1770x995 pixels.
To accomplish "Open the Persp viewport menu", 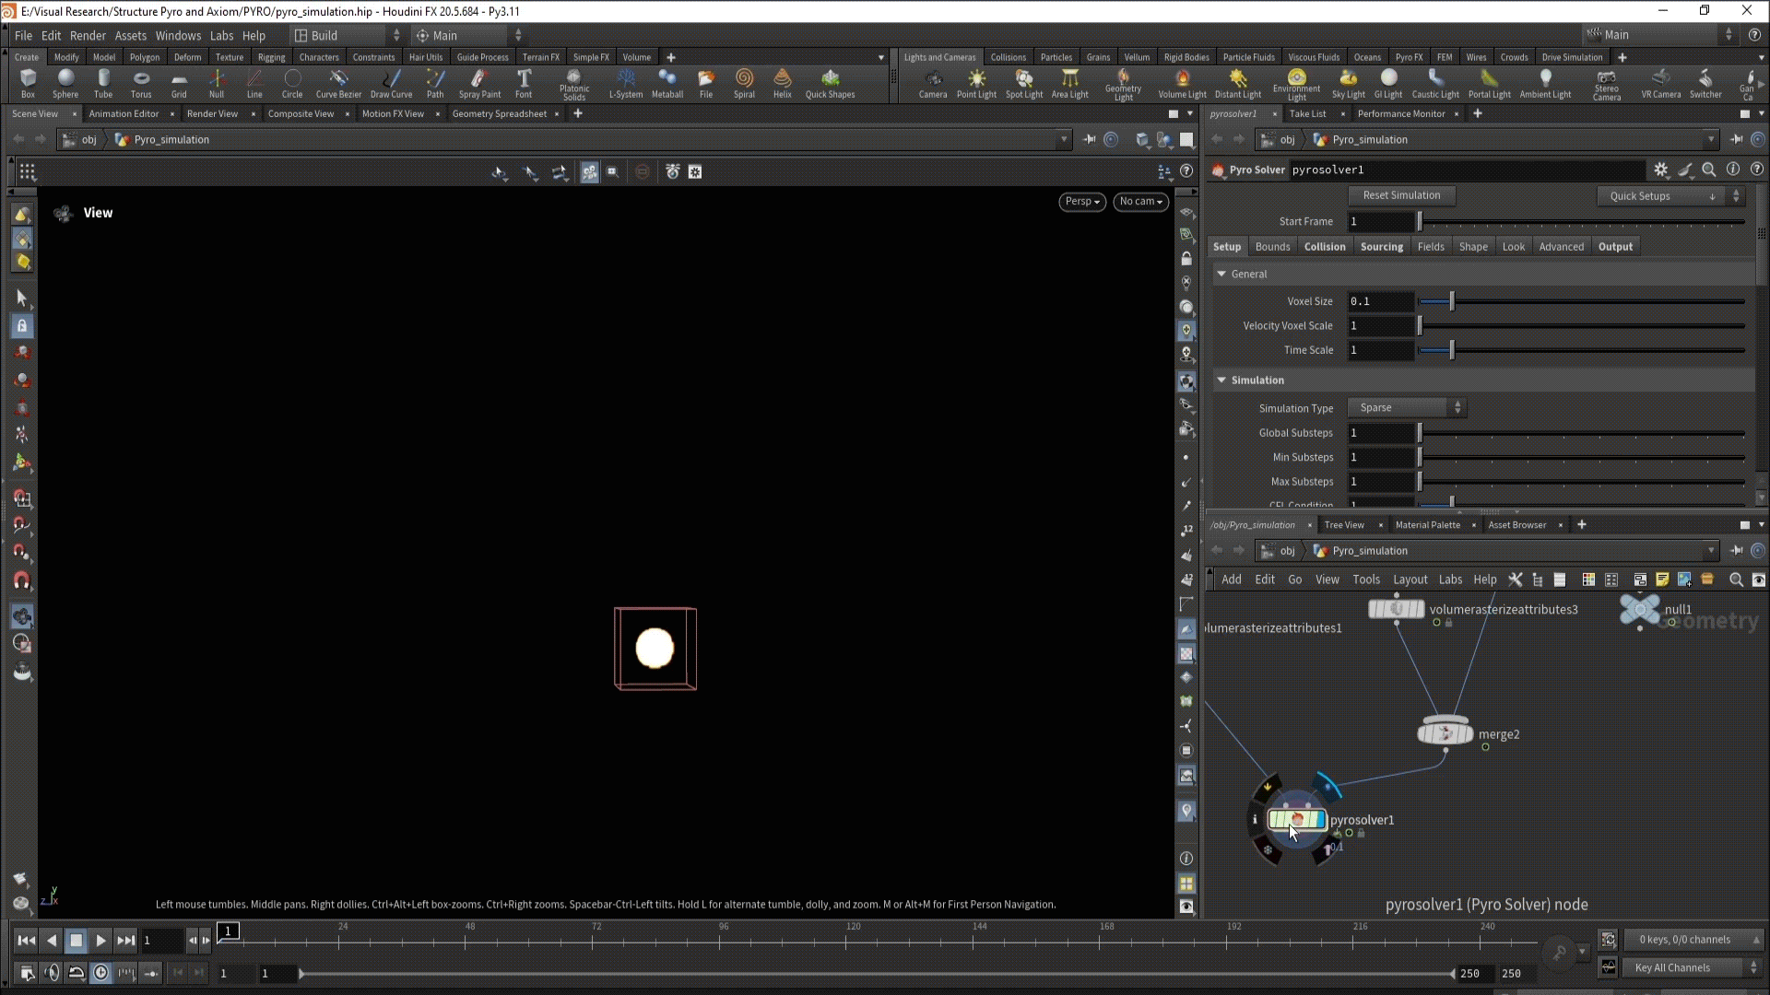I will click(1081, 202).
